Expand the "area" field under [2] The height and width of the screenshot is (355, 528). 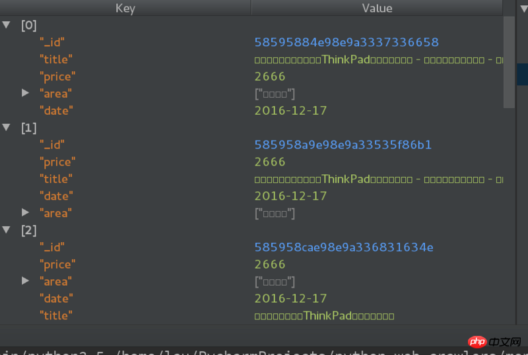25,281
